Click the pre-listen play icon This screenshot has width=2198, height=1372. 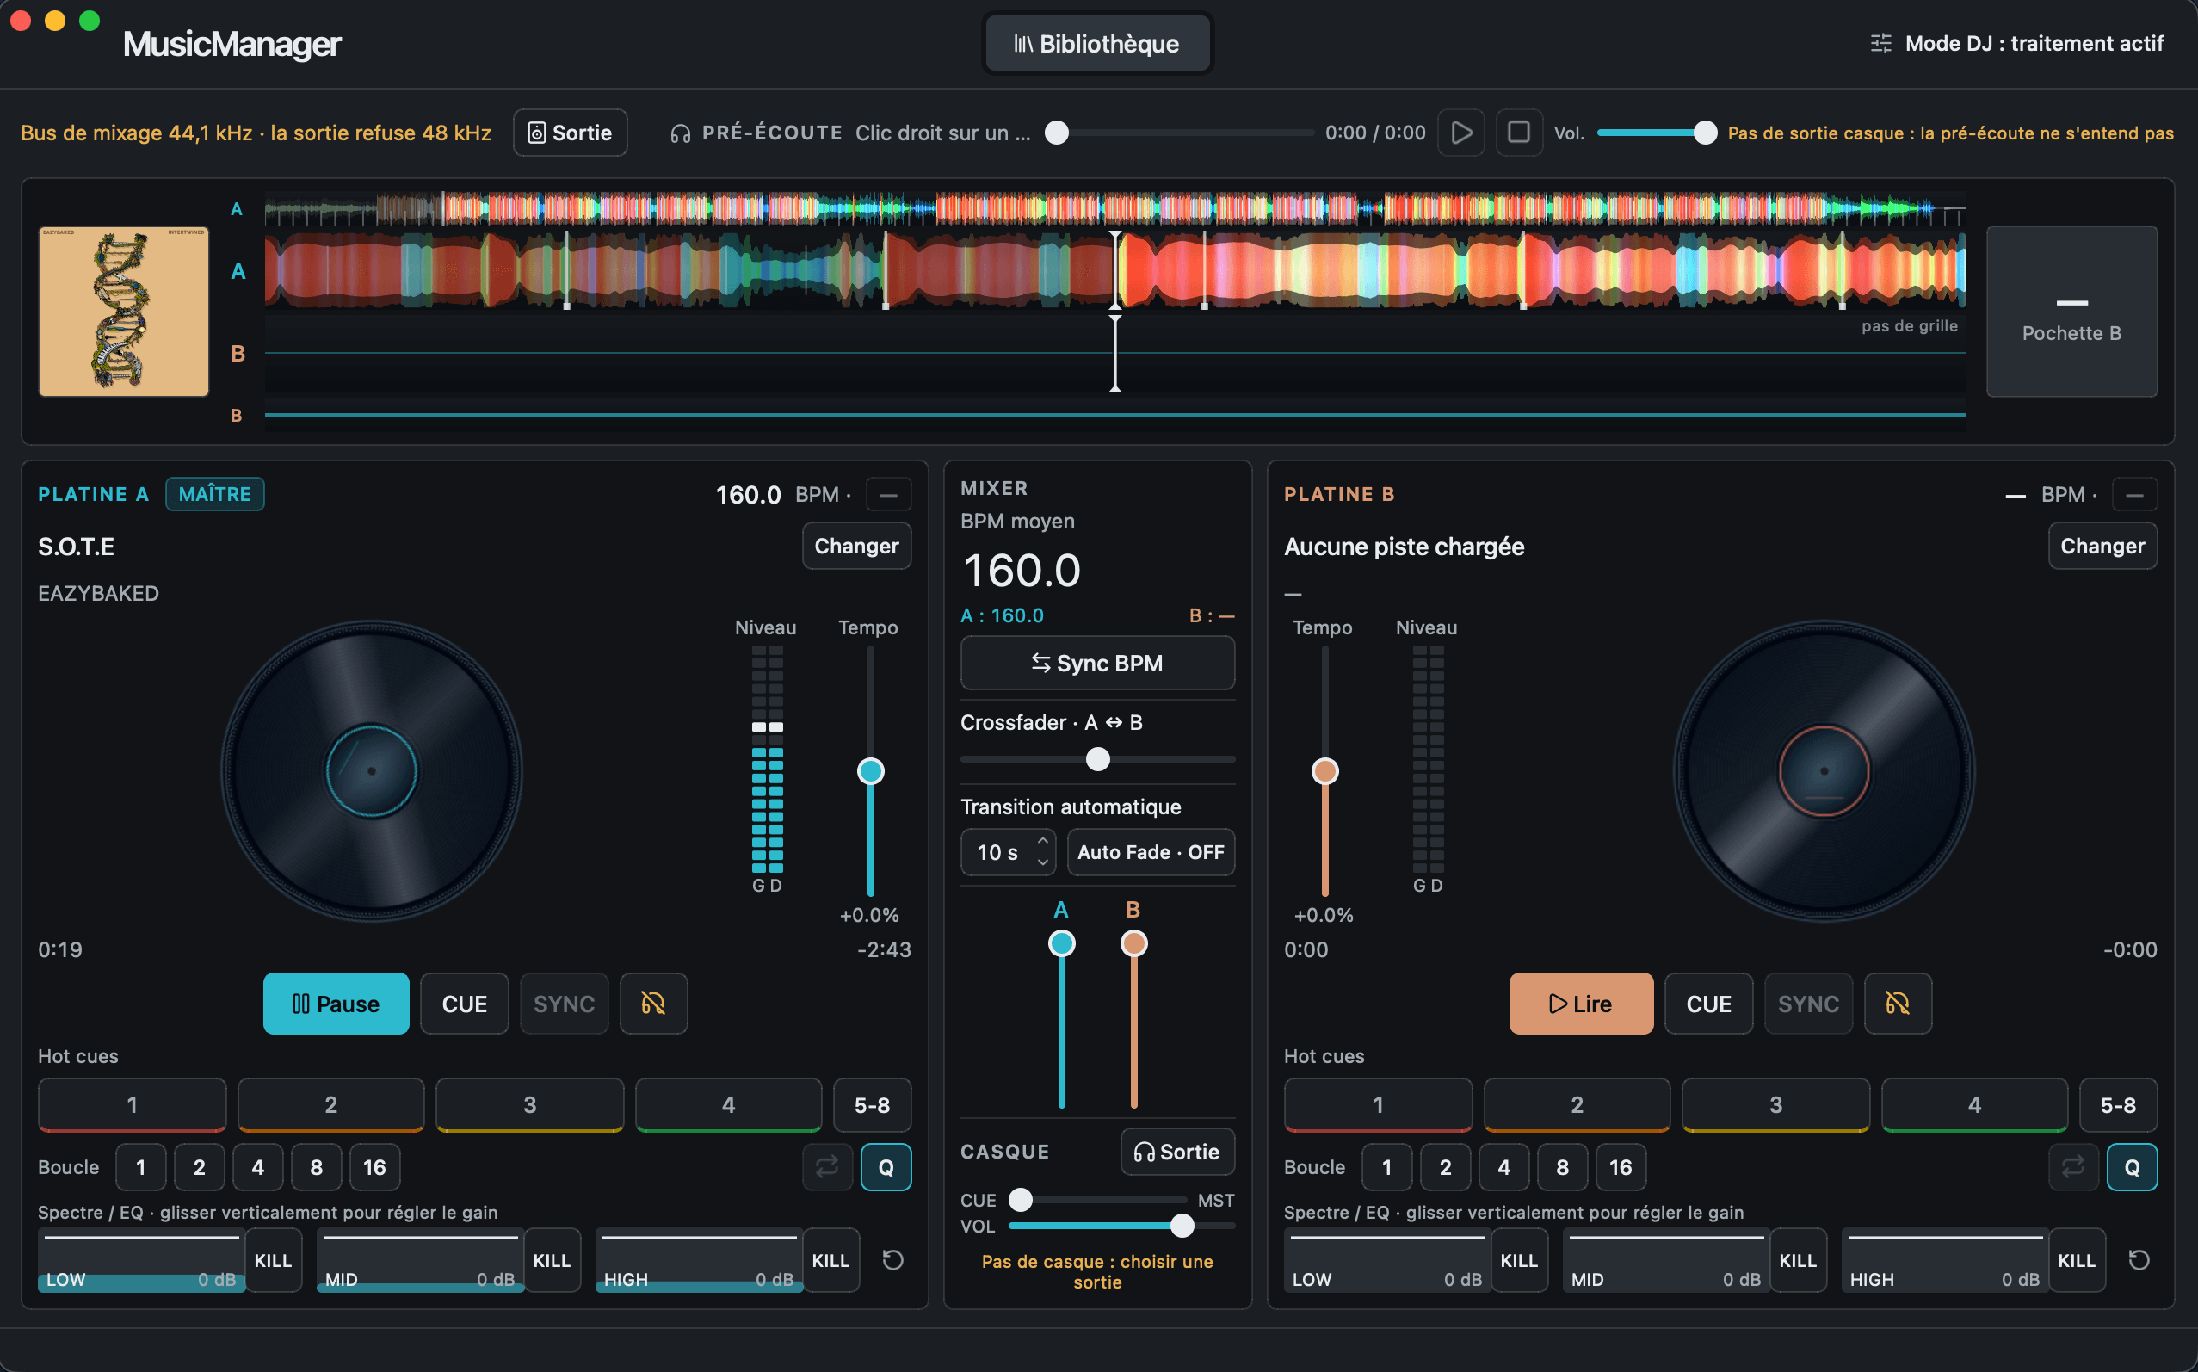coord(1460,133)
